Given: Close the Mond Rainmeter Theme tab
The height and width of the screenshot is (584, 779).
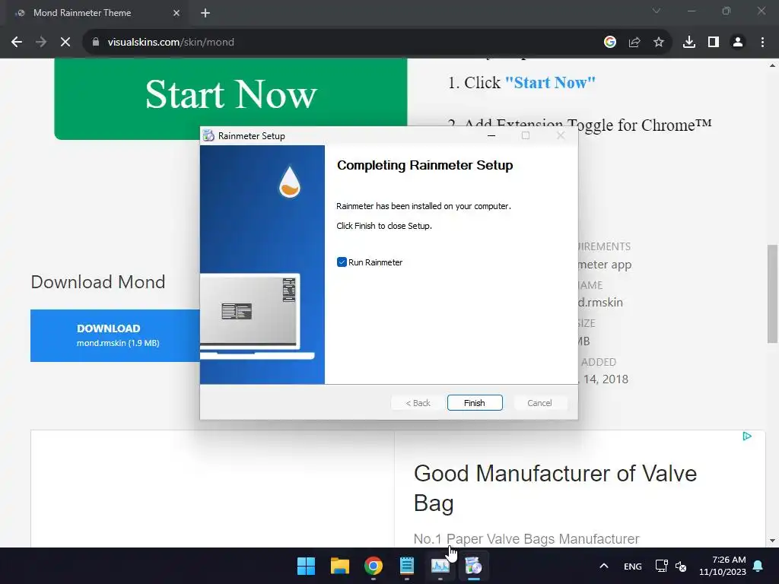Looking at the screenshot, I should click(176, 13).
